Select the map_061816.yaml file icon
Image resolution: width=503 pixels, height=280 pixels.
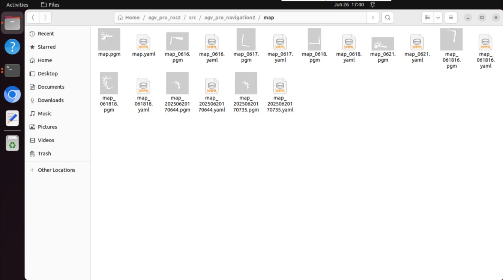pyautogui.click(x=485, y=42)
